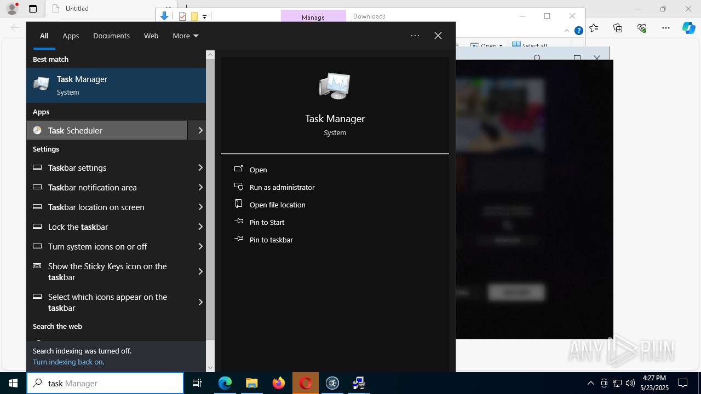
Task: Click large Task Manager preview icon
Action: pos(335,86)
